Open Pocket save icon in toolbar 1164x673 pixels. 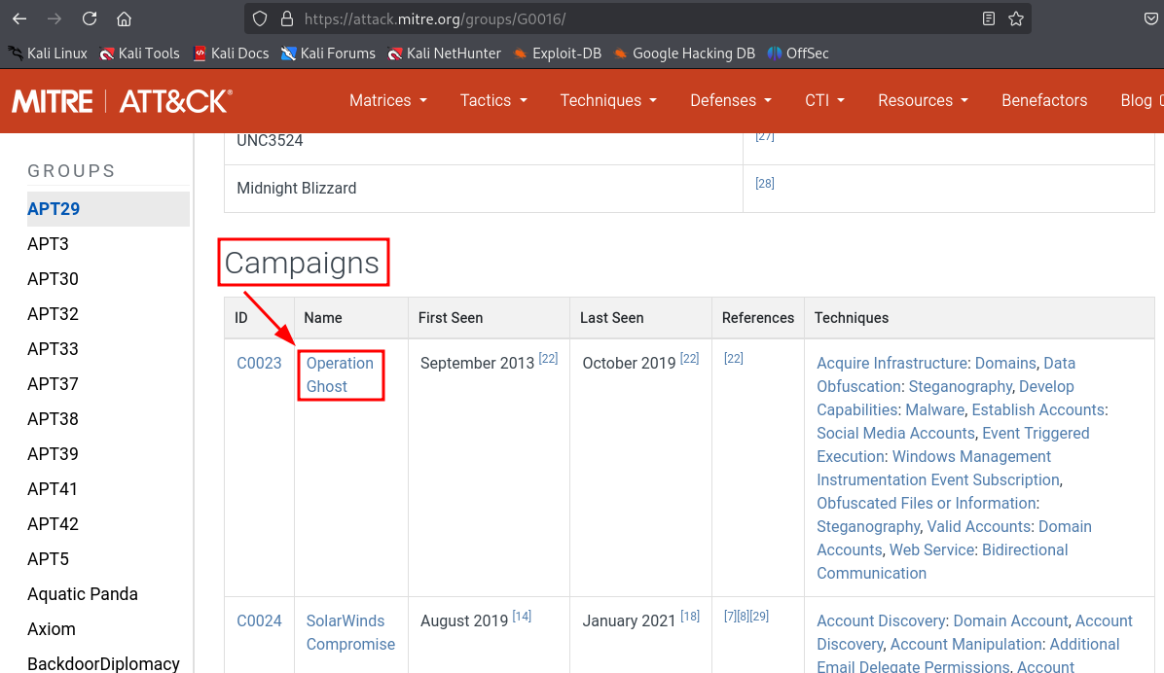pyautogui.click(x=1150, y=18)
